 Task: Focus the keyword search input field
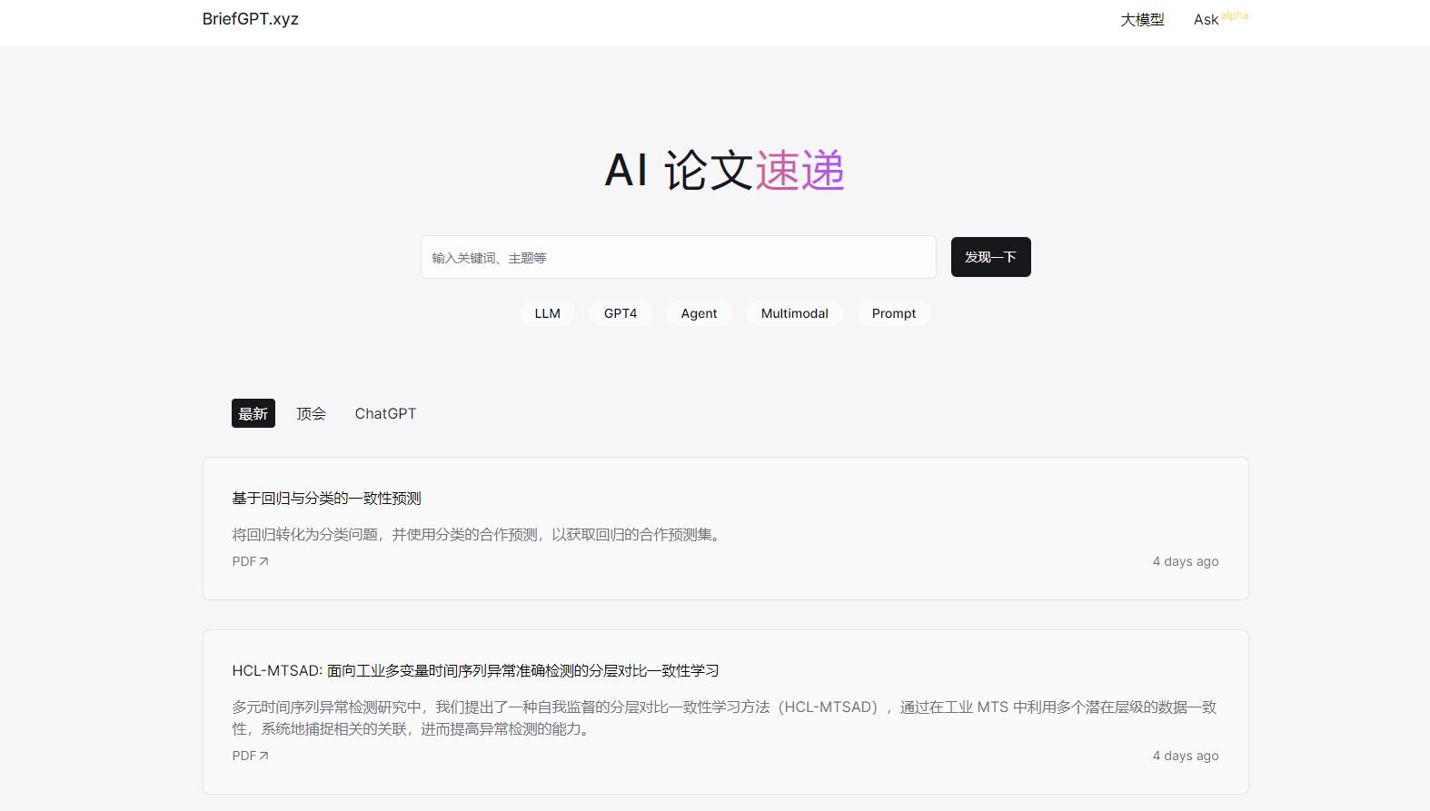click(x=678, y=258)
